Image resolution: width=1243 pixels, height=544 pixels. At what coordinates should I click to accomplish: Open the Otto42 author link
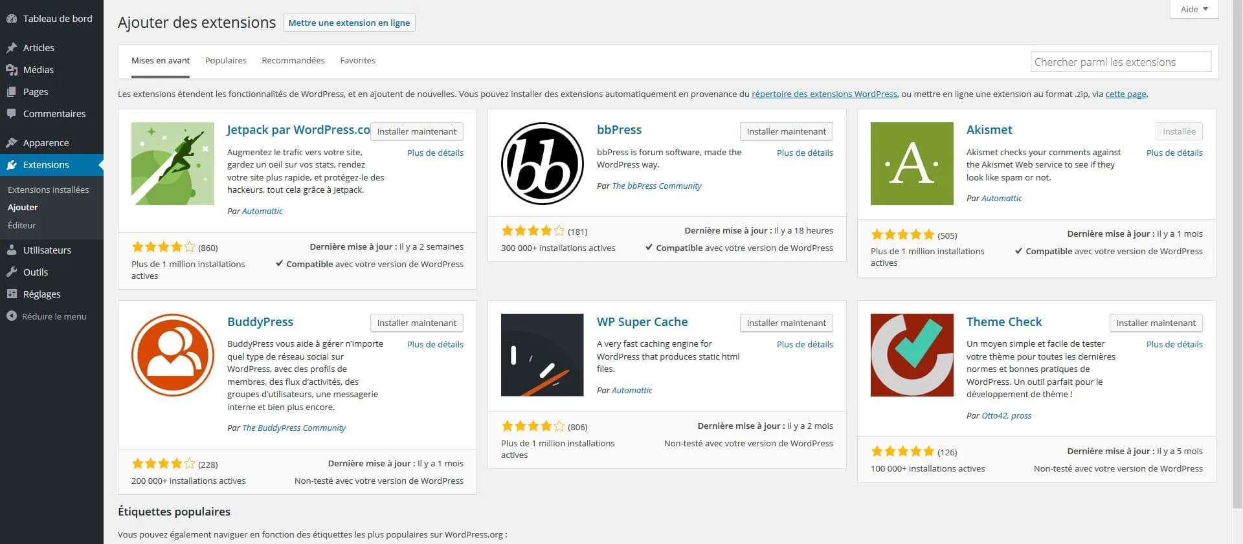[x=994, y=416]
